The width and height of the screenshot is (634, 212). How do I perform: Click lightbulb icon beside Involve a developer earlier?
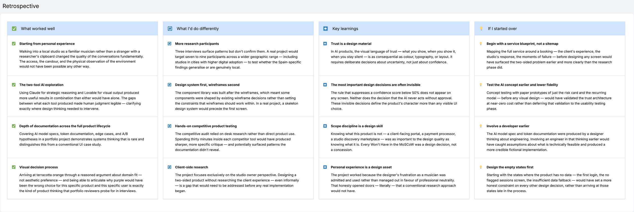[481, 126]
